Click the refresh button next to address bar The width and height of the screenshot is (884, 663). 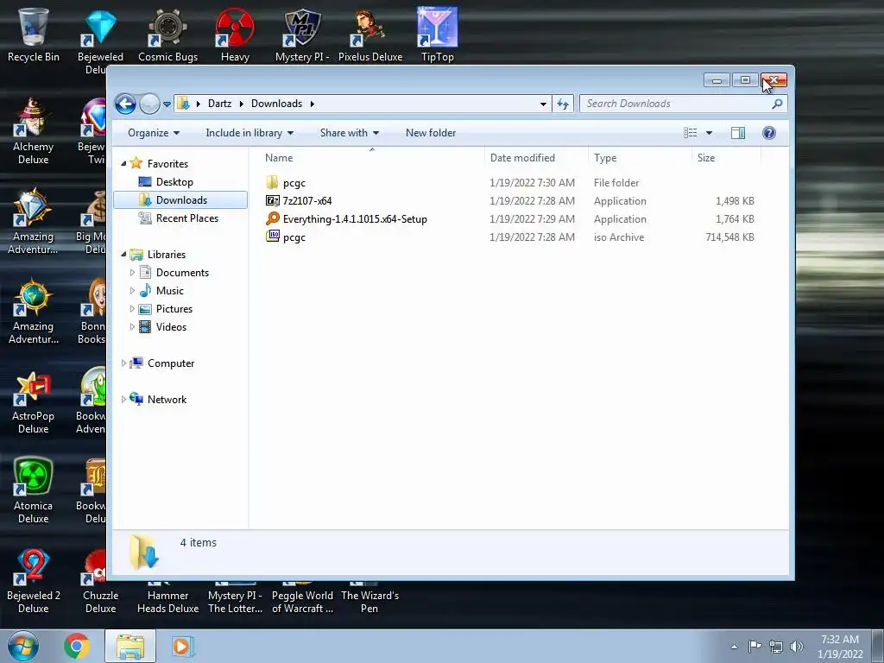tap(563, 104)
